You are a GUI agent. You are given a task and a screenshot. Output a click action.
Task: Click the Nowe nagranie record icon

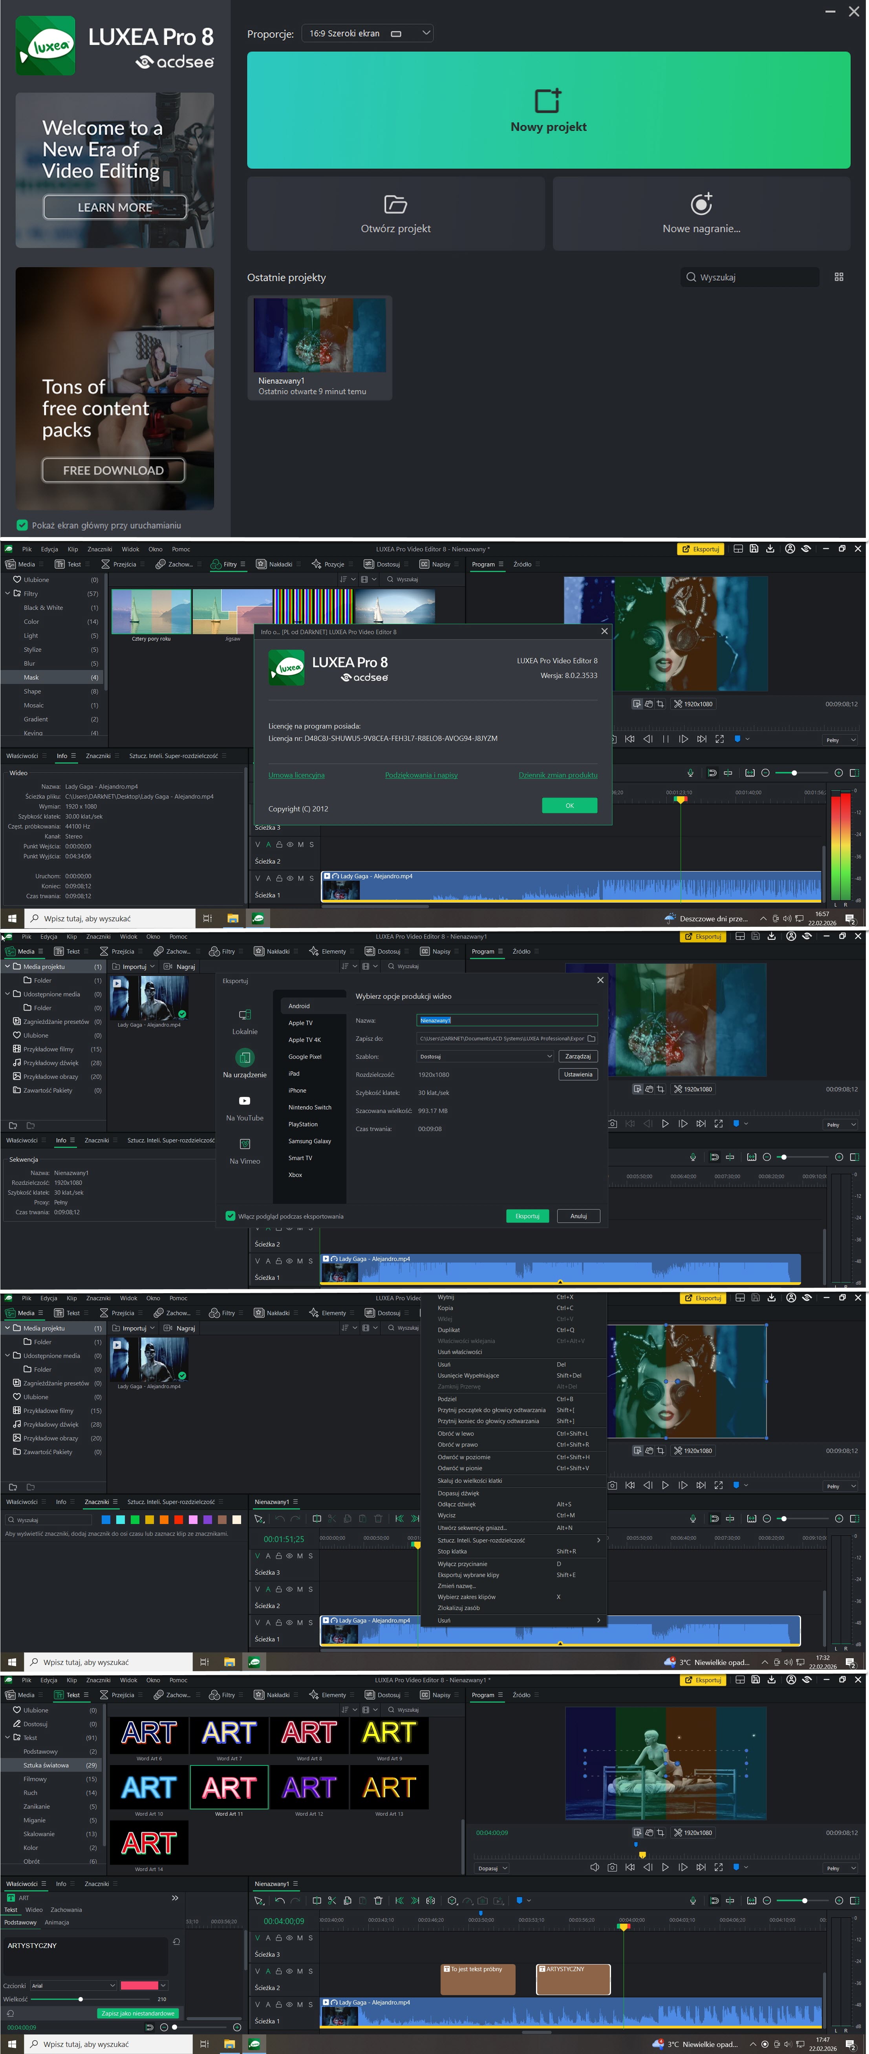(x=701, y=204)
